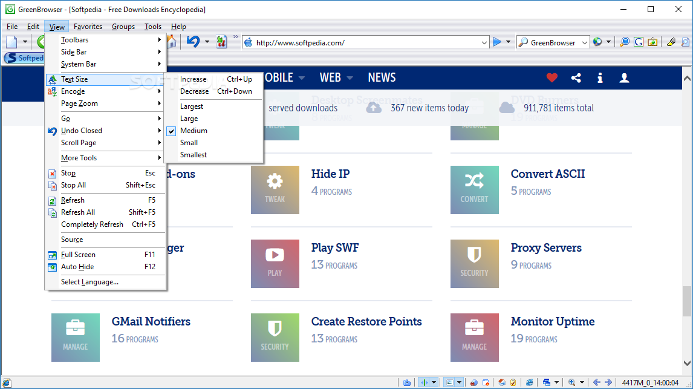Click the Internet Explorer icon in status bar
693x389 pixels.
pos(530,382)
